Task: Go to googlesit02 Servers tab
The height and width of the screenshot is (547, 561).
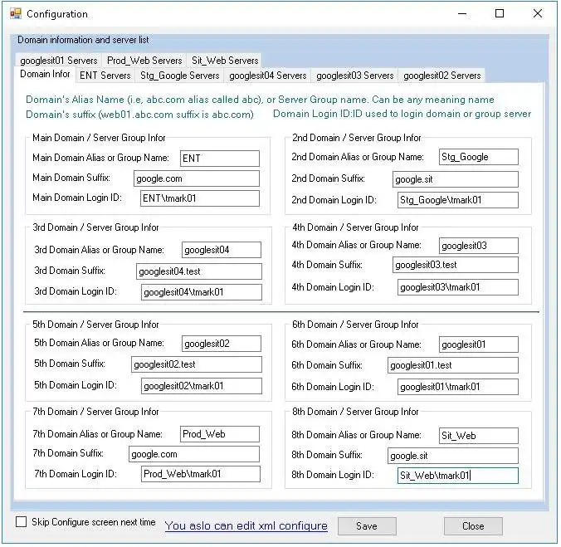Action: pos(441,76)
